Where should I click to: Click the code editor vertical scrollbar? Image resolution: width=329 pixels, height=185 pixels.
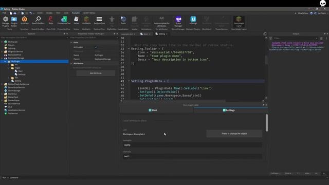click(x=266, y=60)
